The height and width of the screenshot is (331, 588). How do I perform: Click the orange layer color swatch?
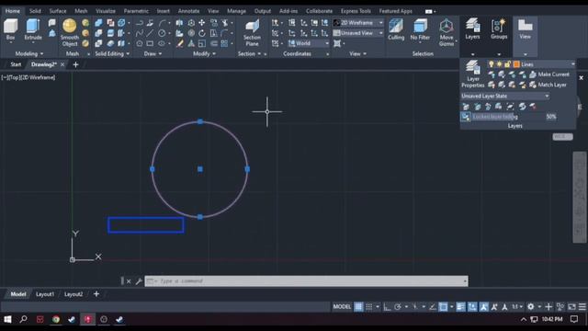[516, 64]
